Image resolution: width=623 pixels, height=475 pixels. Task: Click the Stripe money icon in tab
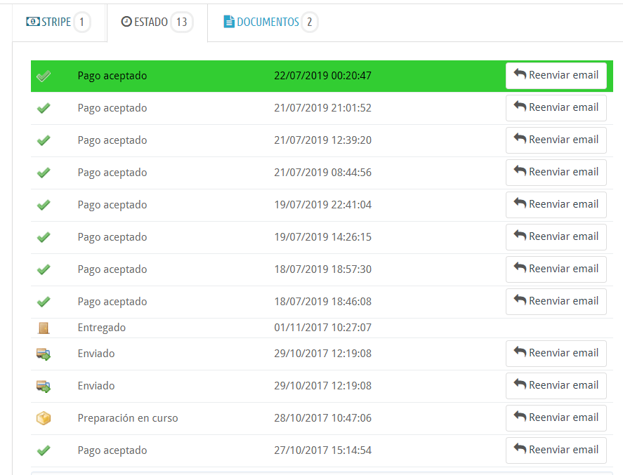(x=32, y=22)
